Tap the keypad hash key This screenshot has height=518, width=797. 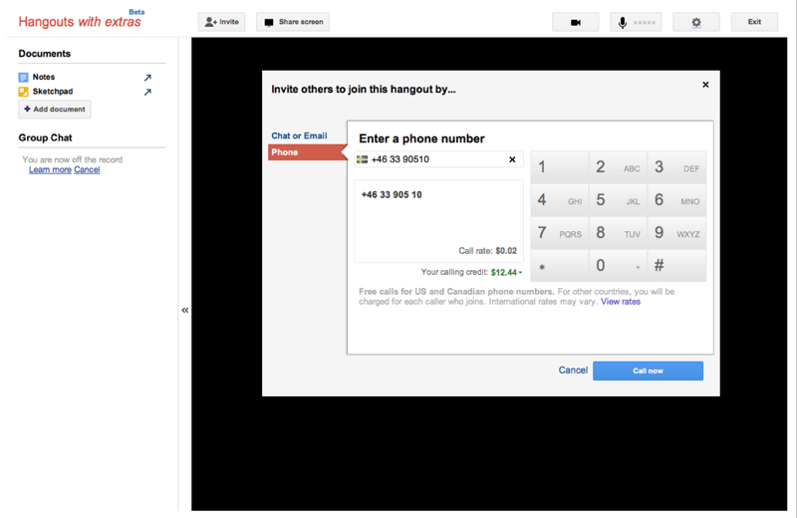[x=677, y=266]
